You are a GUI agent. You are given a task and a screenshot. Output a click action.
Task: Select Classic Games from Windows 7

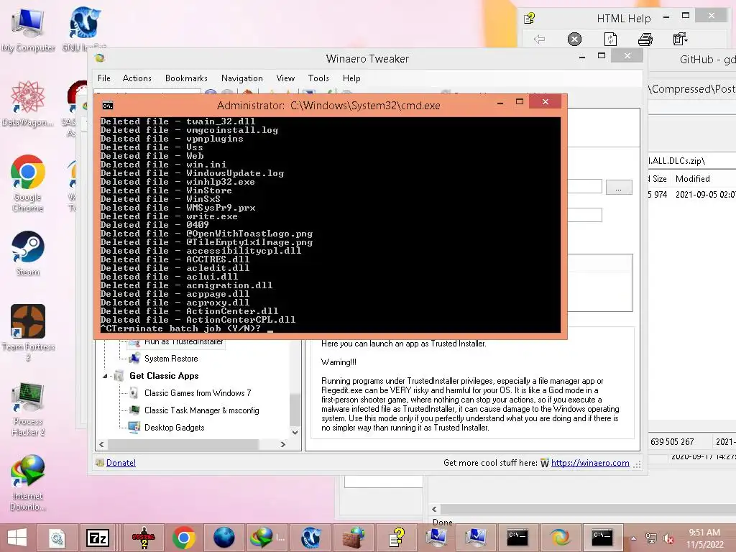point(198,393)
